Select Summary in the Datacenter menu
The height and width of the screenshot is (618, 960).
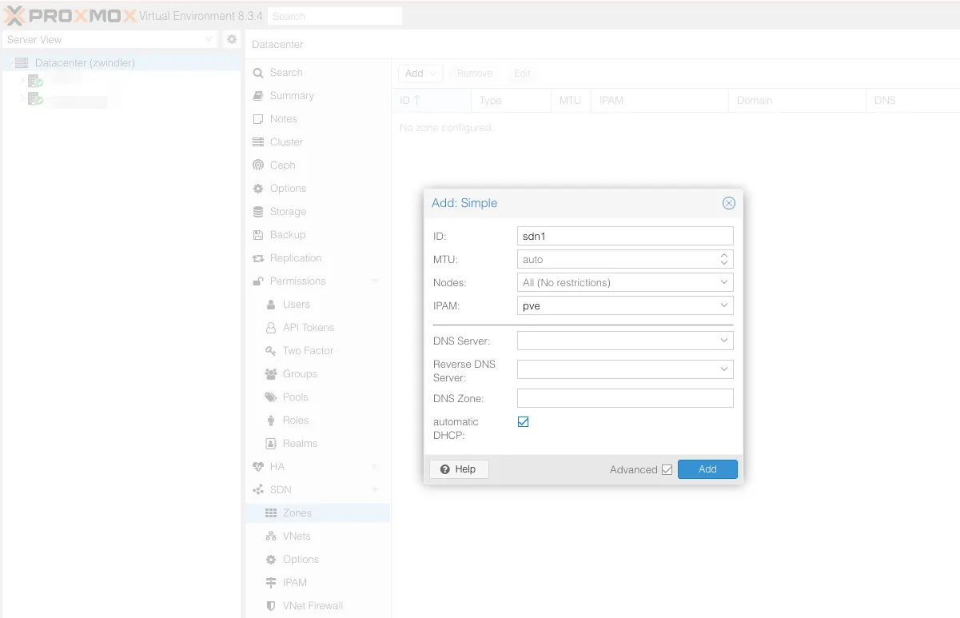(x=292, y=96)
